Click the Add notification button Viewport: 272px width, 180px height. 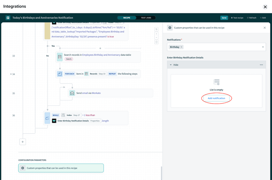coord(216,98)
